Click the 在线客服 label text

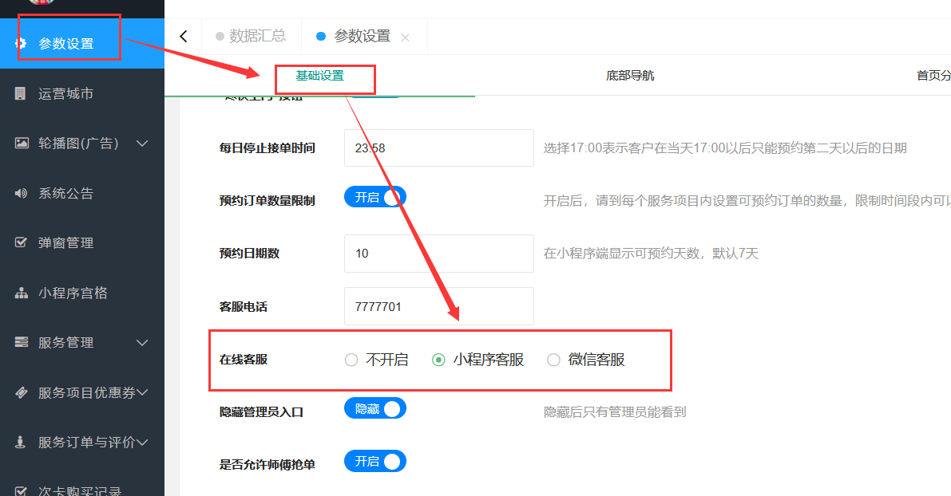[x=244, y=360]
